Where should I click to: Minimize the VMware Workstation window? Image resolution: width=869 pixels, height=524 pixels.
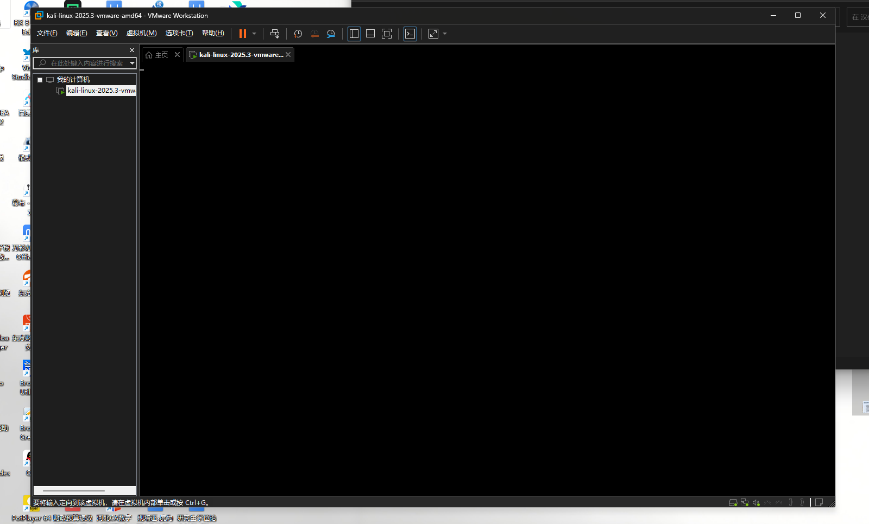[x=773, y=15]
